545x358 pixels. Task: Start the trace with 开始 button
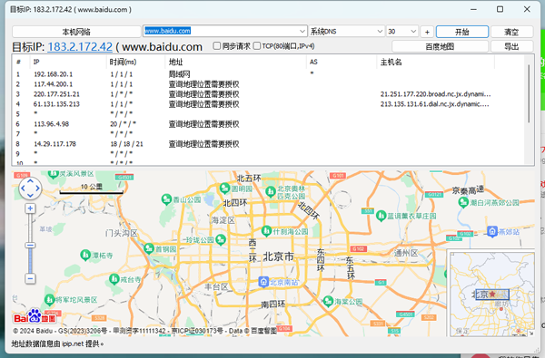coord(462,32)
